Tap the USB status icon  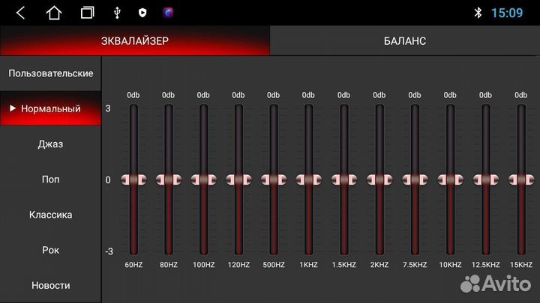pos(117,13)
